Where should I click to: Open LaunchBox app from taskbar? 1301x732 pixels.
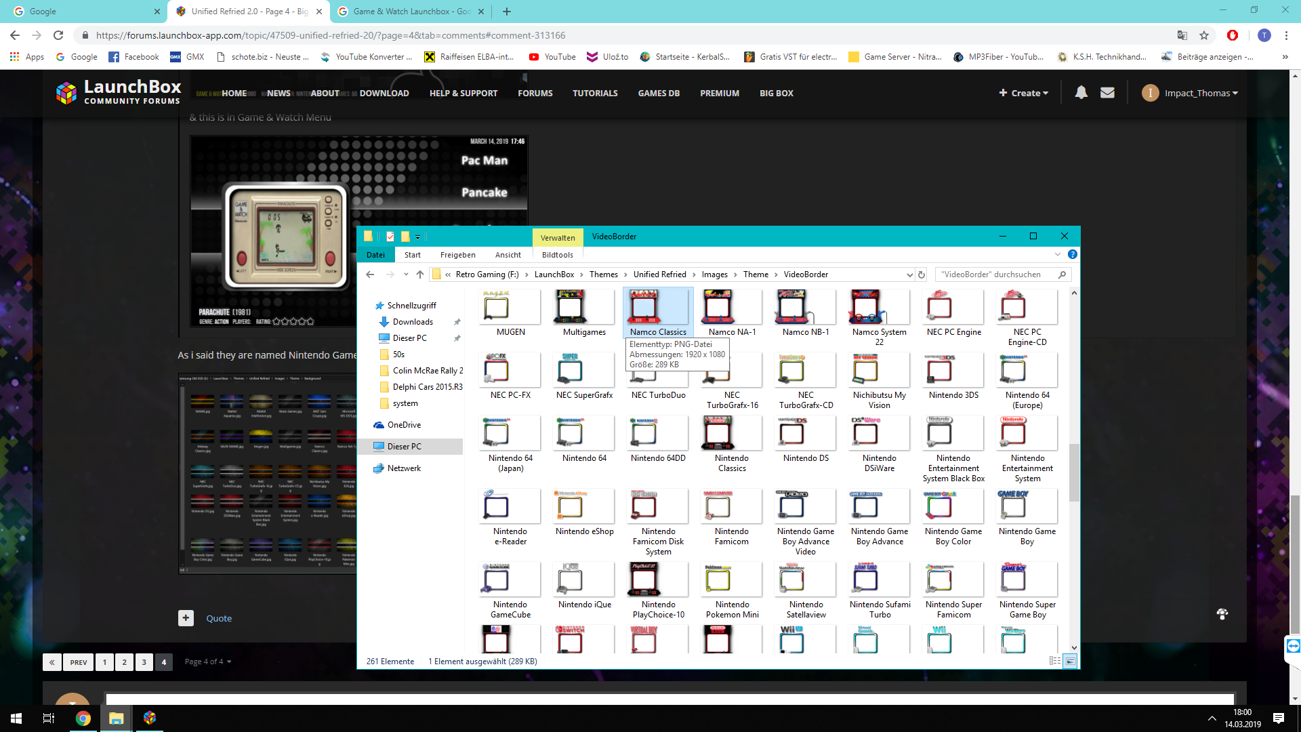[150, 718]
